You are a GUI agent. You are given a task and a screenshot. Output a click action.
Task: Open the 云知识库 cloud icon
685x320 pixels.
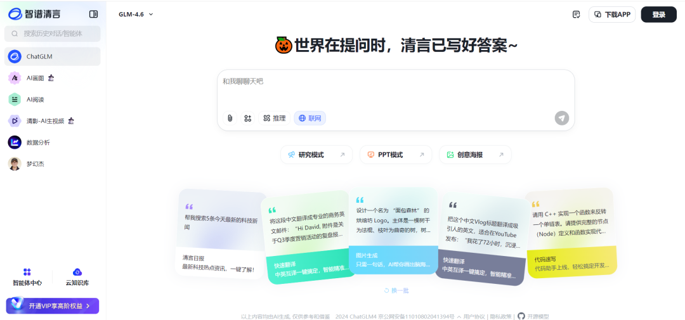pos(77,272)
